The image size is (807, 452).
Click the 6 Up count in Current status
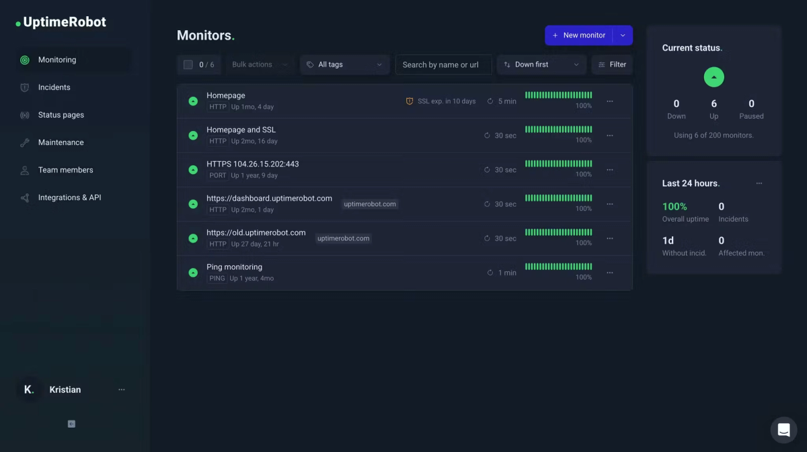(x=714, y=103)
